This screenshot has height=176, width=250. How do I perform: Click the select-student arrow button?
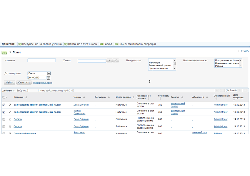(x=109, y=60)
